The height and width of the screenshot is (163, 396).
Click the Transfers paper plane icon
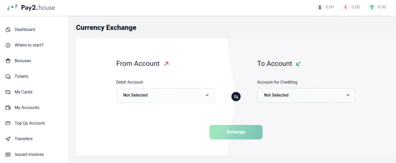click(8, 139)
